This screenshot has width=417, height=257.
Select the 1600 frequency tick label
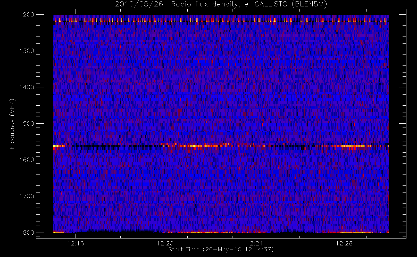(27, 160)
